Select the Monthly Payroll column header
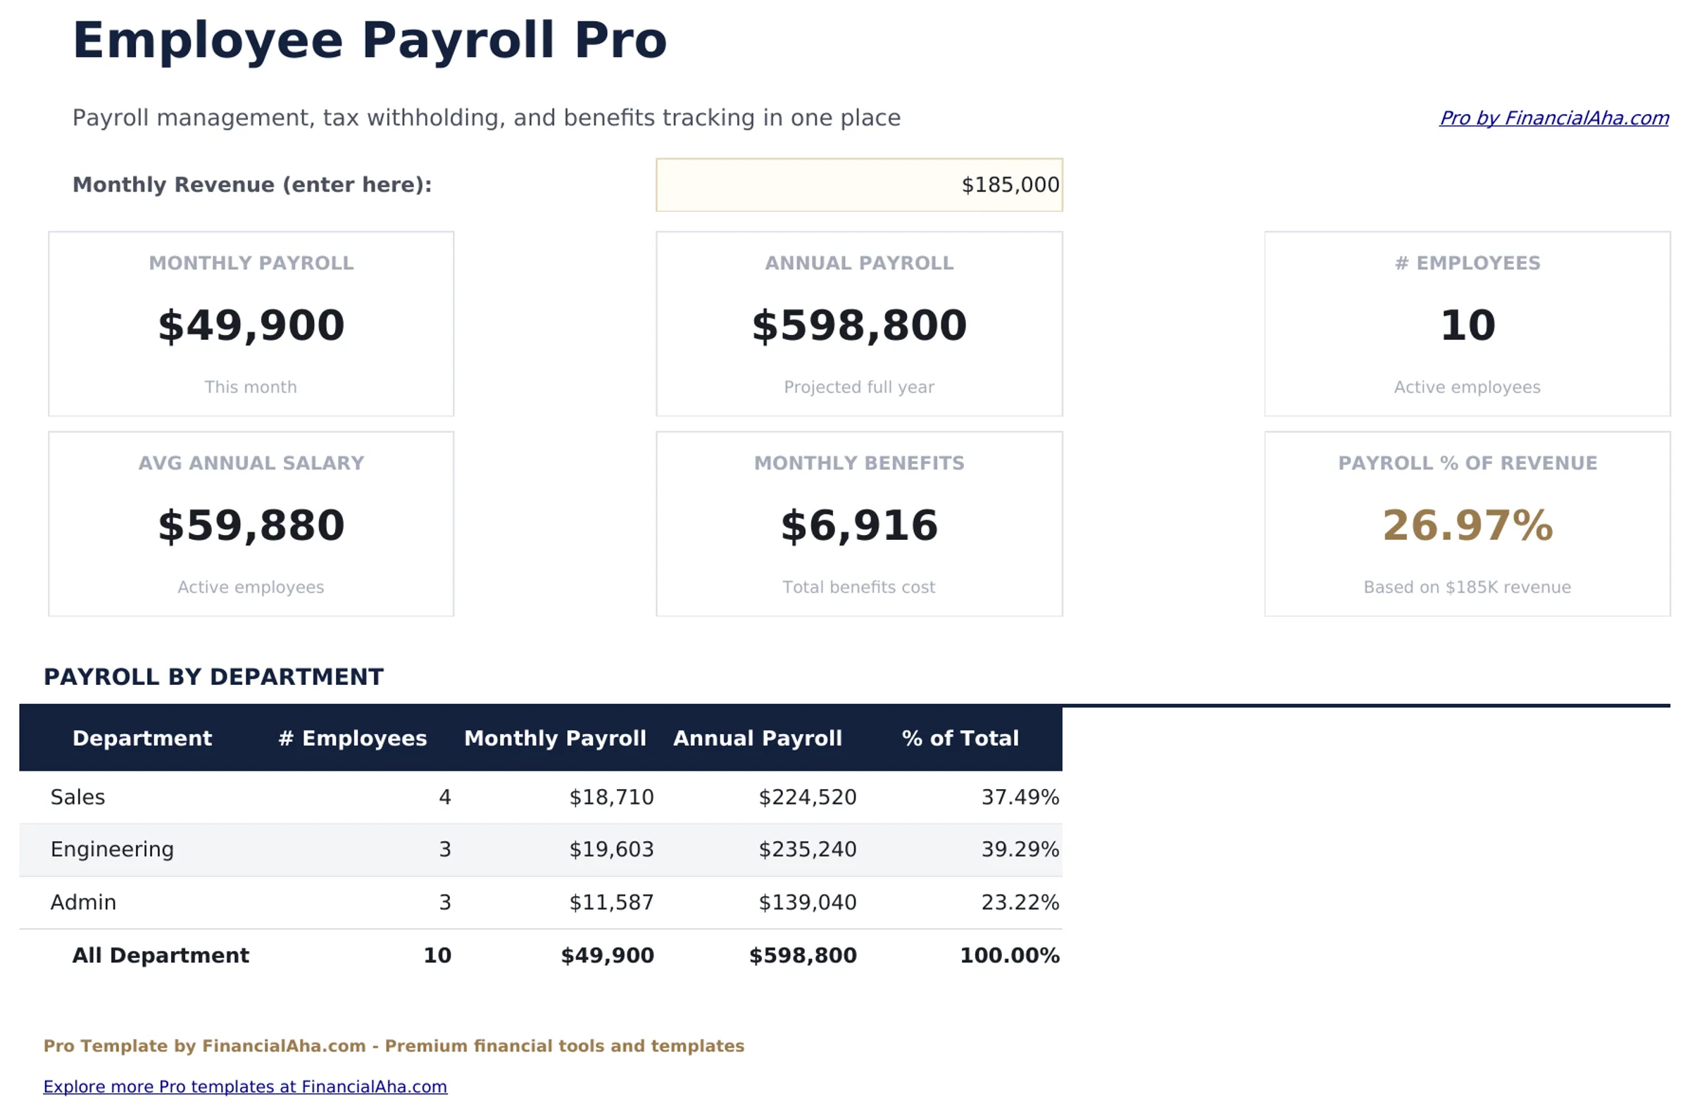Viewport: 1690px width, 1115px height. (555, 738)
